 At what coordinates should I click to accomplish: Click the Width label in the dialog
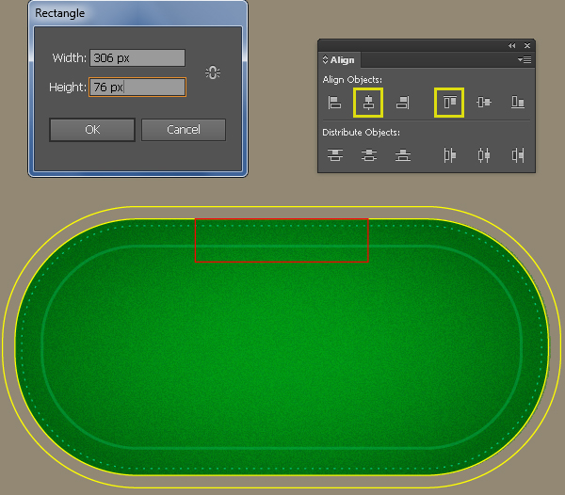coord(69,58)
